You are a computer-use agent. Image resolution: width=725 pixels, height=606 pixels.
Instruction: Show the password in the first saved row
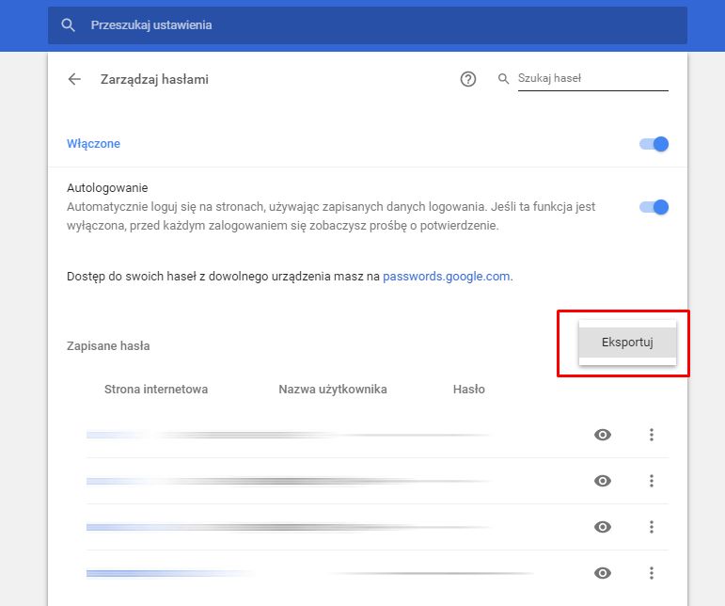(x=603, y=435)
